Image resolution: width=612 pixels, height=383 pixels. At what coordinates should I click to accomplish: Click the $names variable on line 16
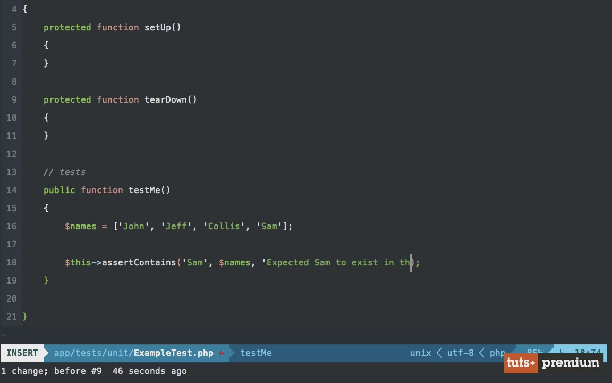coord(80,226)
